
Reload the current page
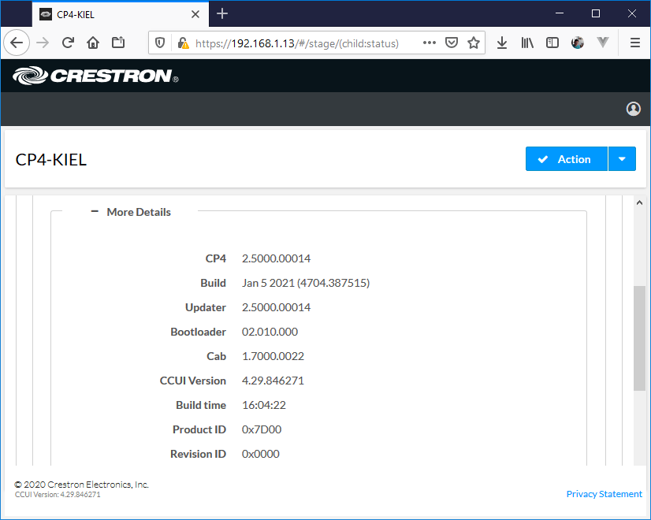(x=69, y=43)
